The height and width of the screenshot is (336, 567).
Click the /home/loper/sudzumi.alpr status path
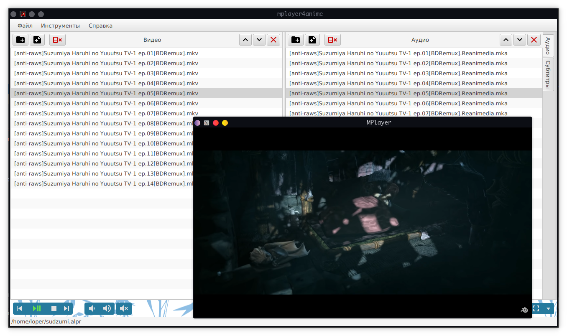pyautogui.click(x=46, y=322)
